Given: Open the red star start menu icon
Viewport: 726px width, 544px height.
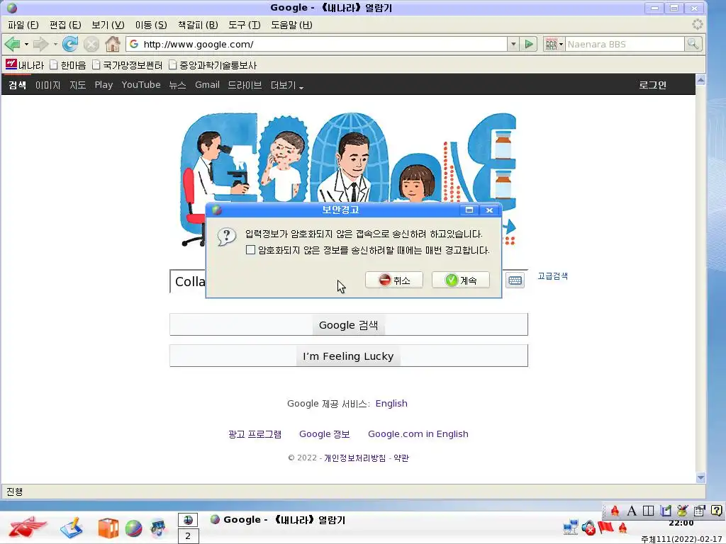Looking at the screenshot, I should click(x=28, y=527).
